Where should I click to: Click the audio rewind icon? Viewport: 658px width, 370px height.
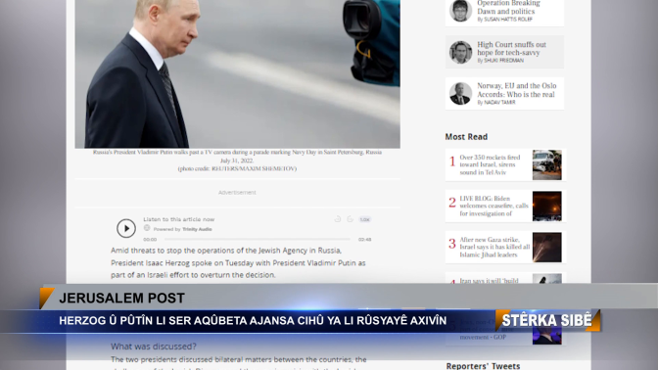(x=338, y=219)
